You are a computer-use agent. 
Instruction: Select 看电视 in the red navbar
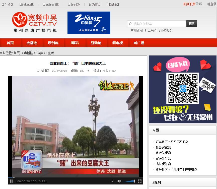pos(117,43)
